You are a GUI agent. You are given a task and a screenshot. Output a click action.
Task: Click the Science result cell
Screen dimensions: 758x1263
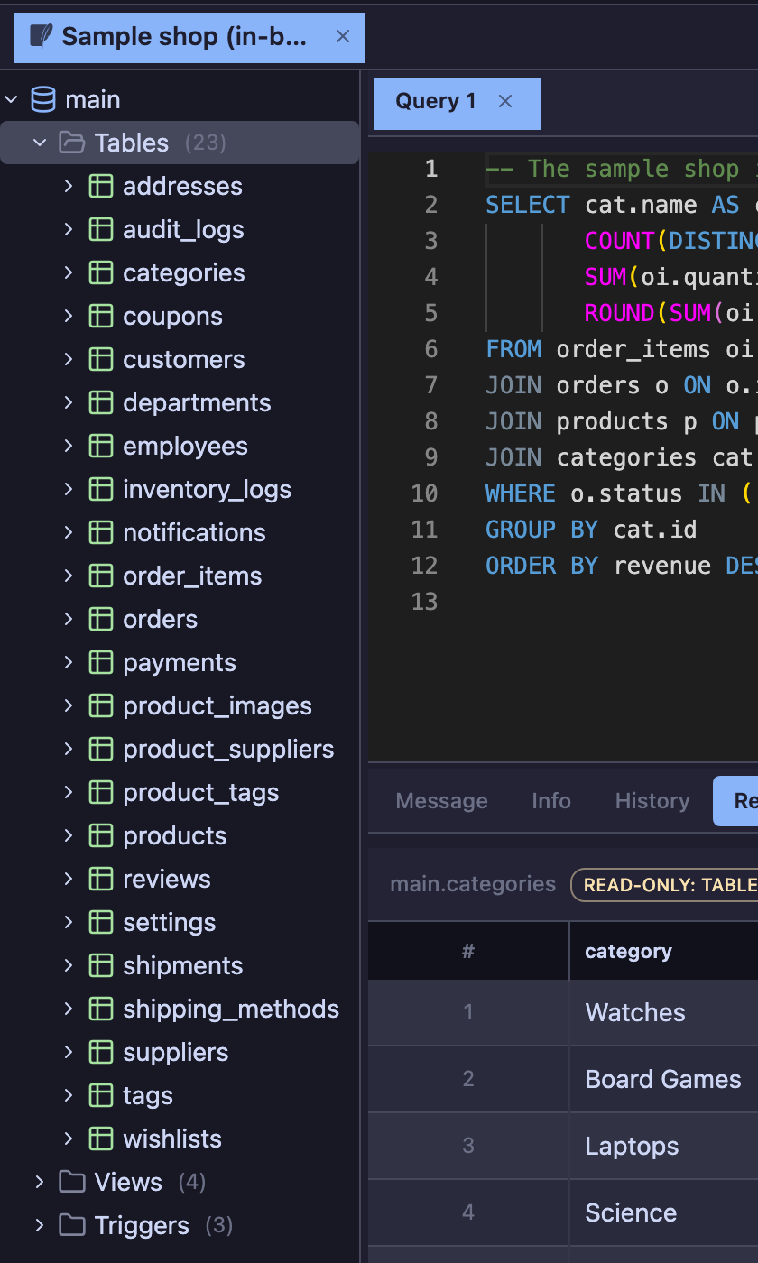point(663,1212)
